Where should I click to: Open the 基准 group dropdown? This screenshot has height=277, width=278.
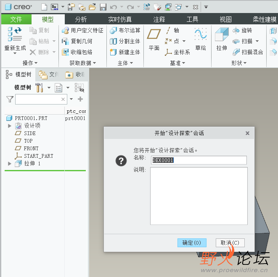click(177, 63)
